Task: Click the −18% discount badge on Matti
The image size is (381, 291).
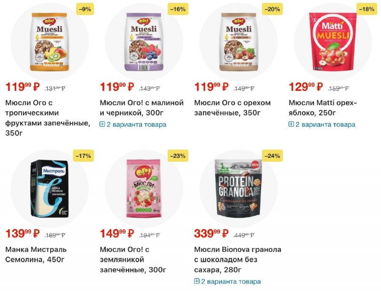Action: point(367,9)
